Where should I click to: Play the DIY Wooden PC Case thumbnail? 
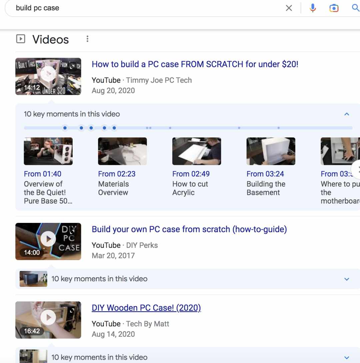(x=48, y=320)
